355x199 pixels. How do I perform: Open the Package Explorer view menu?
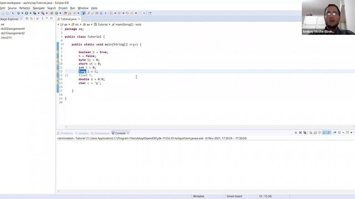click(x=42, y=19)
